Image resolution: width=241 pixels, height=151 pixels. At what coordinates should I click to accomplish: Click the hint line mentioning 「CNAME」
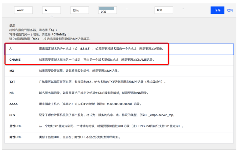39,34
